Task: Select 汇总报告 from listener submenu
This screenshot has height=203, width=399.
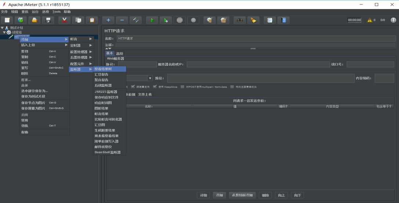Action: pos(110,74)
